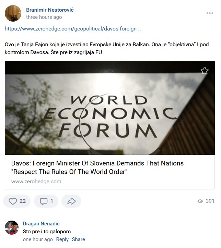
Task: Open post options three-dot menu
Action: (210, 13)
